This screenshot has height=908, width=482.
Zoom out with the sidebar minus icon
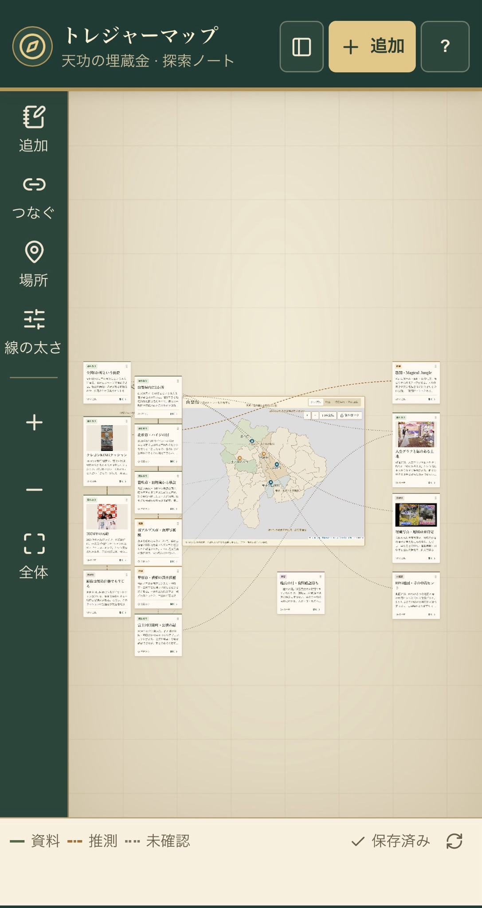click(34, 490)
